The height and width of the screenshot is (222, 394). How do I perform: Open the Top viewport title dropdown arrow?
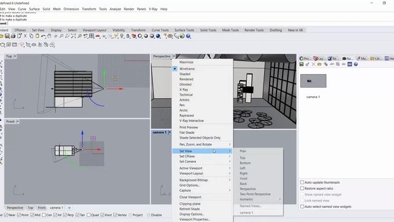[15, 56]
